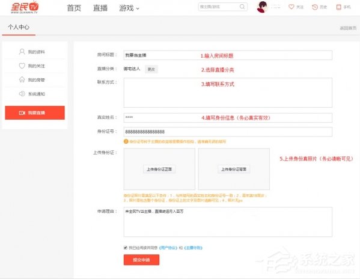The height and width of the screenshot is (279, 360).
Task: Click the Quanmin TV logo
Action: 25,7
